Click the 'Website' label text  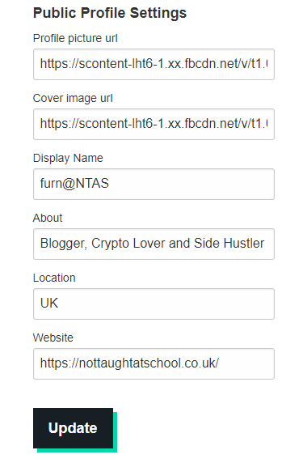pyautogui.click(x=53, y=338)
